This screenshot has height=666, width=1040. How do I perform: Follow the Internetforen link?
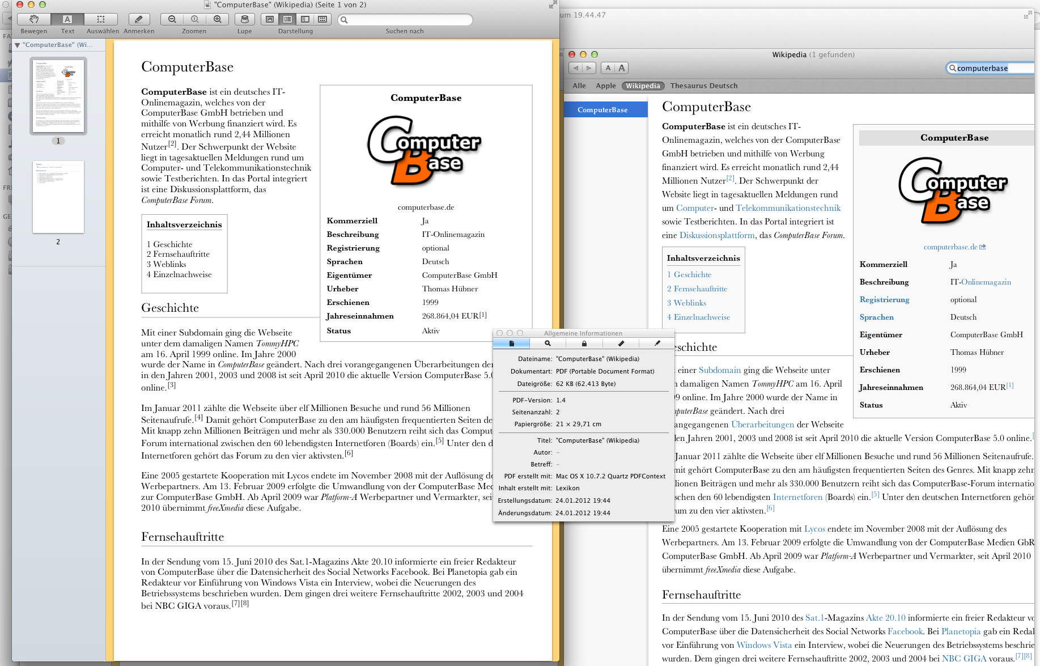tap(797, 497)
